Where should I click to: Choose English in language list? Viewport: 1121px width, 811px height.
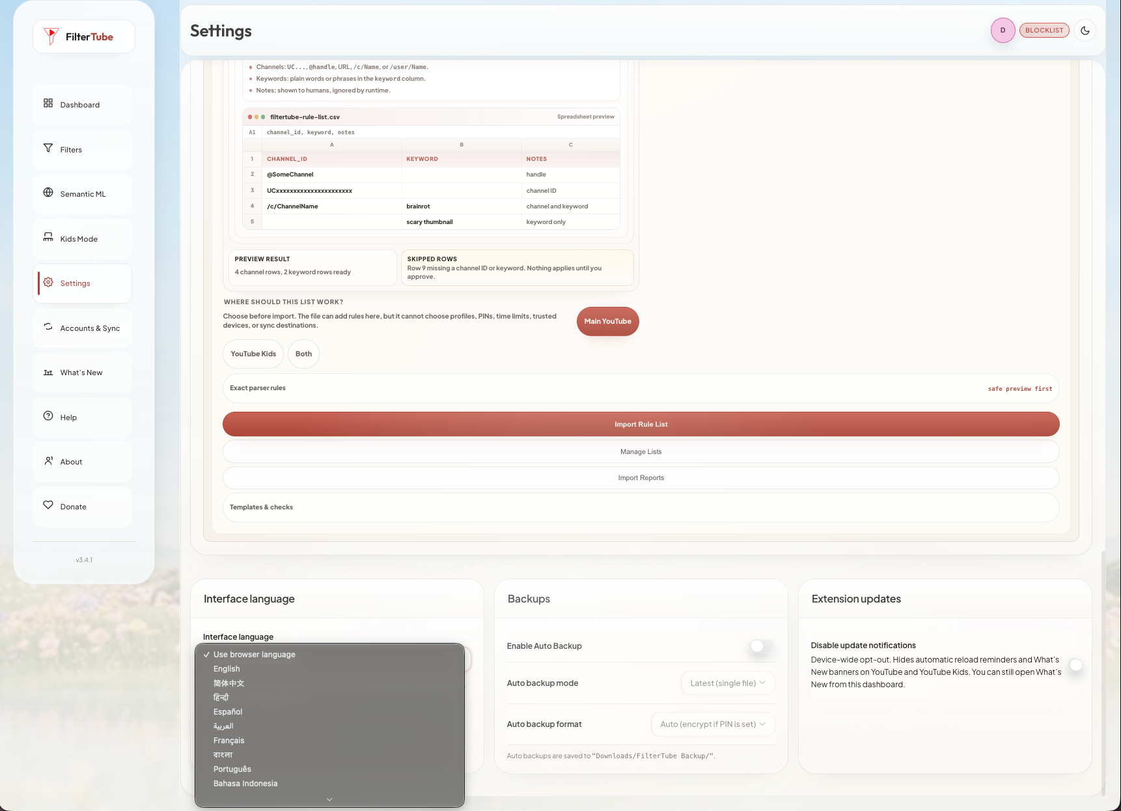tap(329, 669)
